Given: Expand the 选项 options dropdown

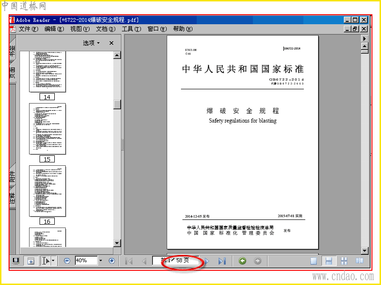Looking at the screenshot, I should tap(91, 43).
